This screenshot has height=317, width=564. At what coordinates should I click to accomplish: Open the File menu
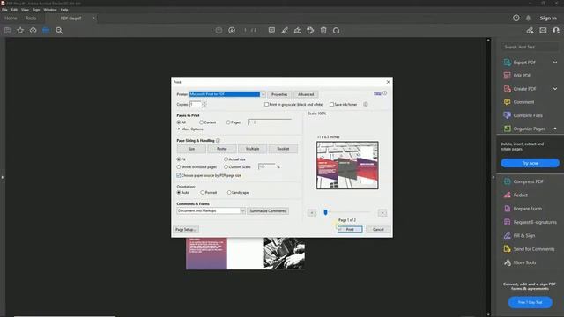[x=4, y=10]
